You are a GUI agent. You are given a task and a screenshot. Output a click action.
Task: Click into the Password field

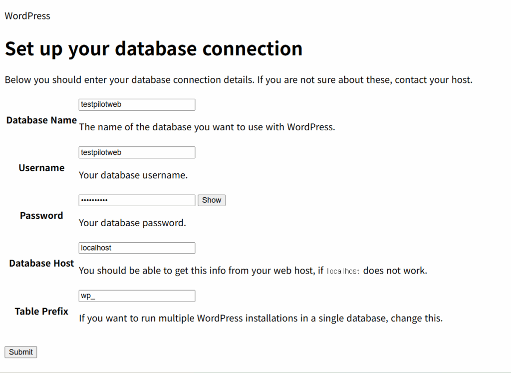(137, 200)
